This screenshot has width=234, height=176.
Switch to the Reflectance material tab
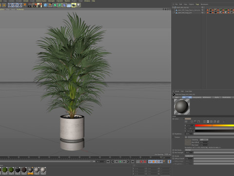point(207,97)
